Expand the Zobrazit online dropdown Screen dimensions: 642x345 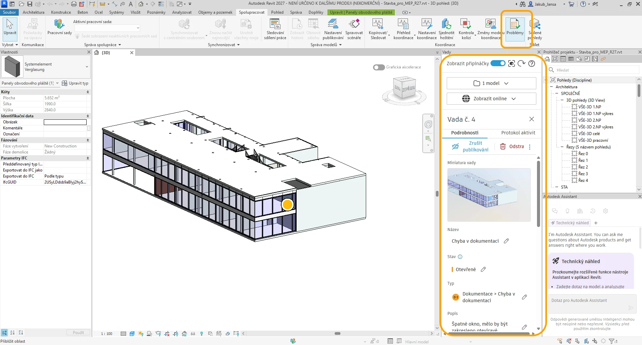coord(491,99)
